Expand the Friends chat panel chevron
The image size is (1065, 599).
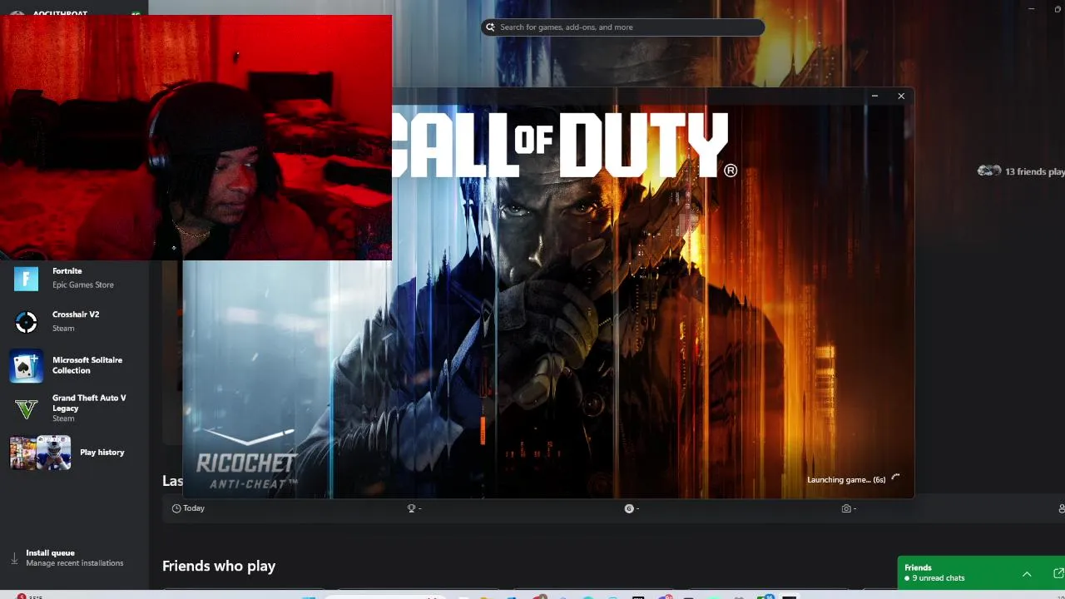point(1027,574)
